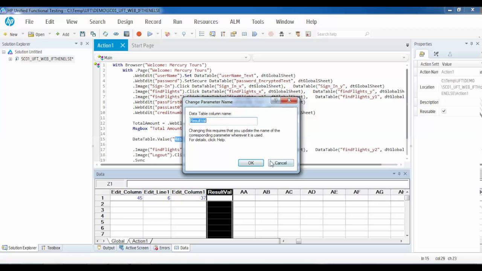
Task: Open the Design menu
Action: pyautogui.click(x=125, y=21)
